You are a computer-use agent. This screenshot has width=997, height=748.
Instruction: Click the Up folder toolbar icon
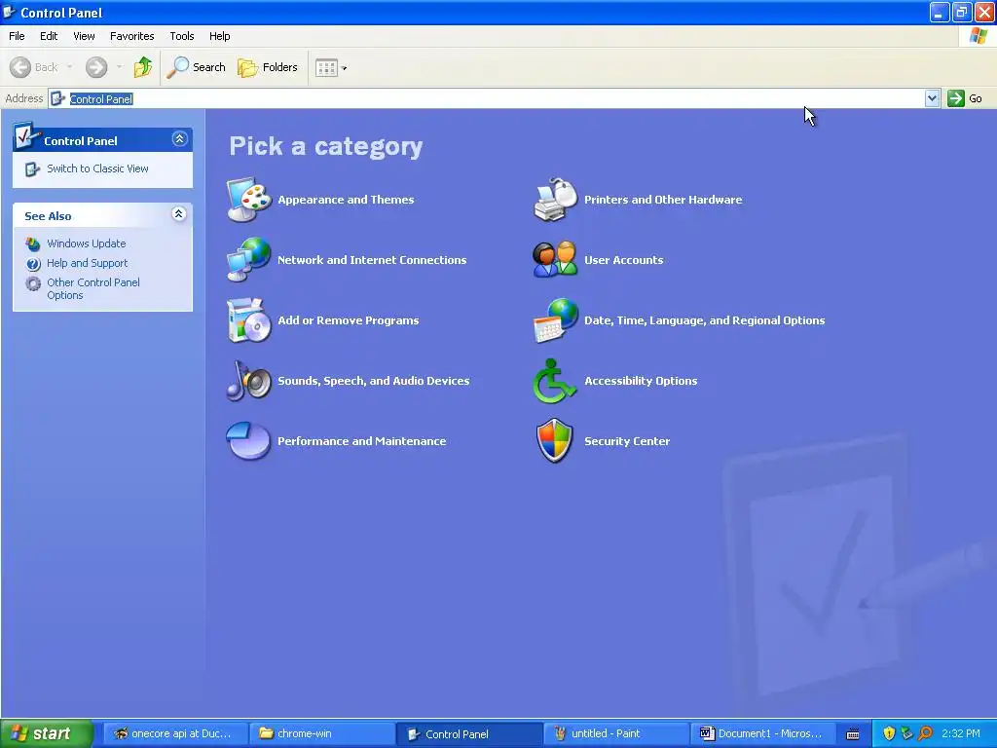pos(143,67)
